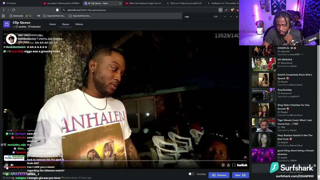Go to the Previous clip
The image size is (320, 180).
[x=219, y=175]
